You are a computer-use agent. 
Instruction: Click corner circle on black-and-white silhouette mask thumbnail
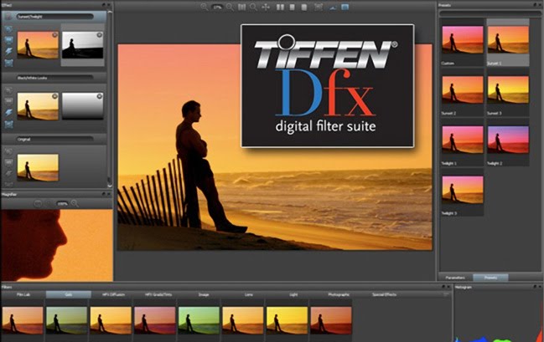[100, 35]
